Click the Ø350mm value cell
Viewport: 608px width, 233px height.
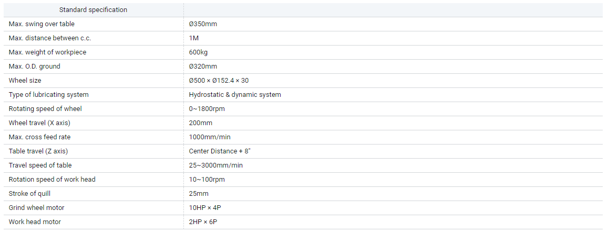[203, 24]
